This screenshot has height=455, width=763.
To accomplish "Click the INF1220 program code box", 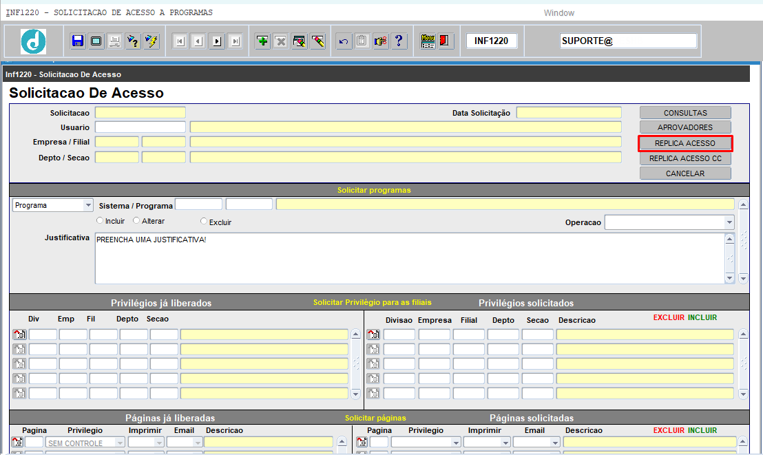I will point(492,41).
